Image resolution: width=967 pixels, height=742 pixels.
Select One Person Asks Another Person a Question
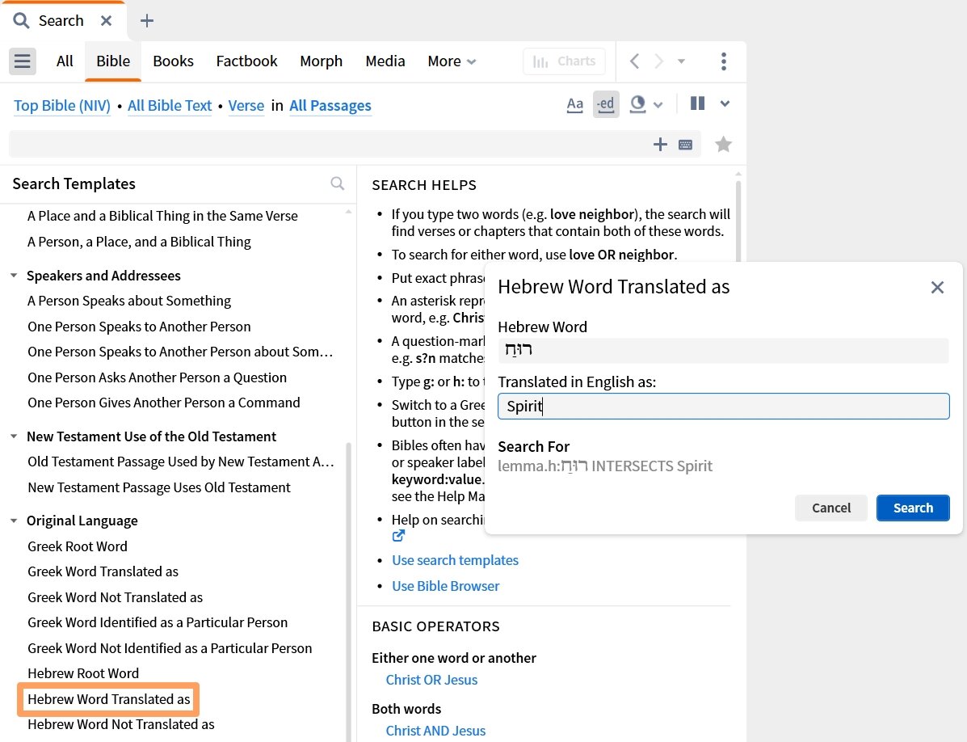158,377
